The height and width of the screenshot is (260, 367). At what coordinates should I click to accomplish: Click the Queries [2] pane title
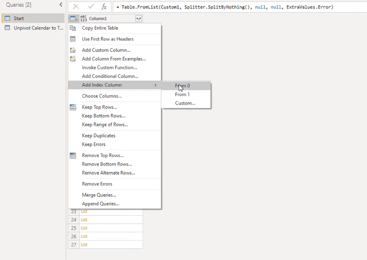(x=19, y=5)
